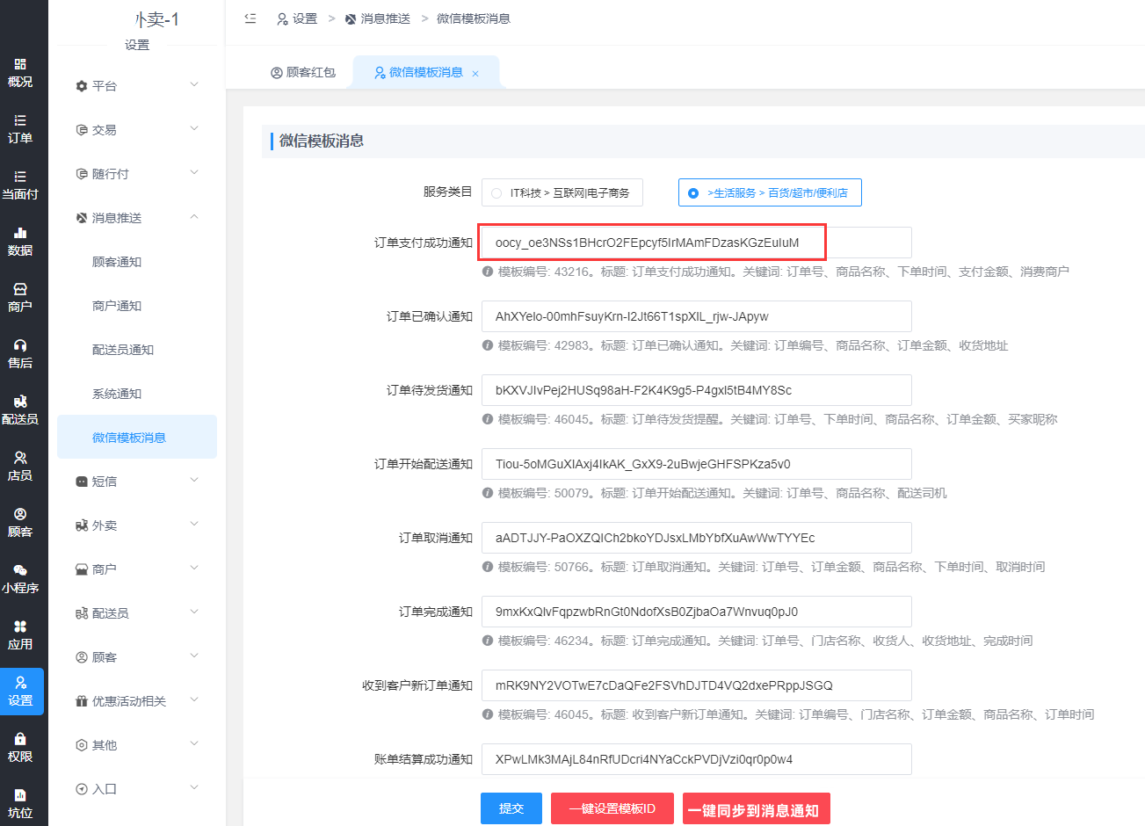The width and height of the screenshot is (1145, 826).
Task: Click info icon beside 模板编号 42983
Action: point(487,345)
